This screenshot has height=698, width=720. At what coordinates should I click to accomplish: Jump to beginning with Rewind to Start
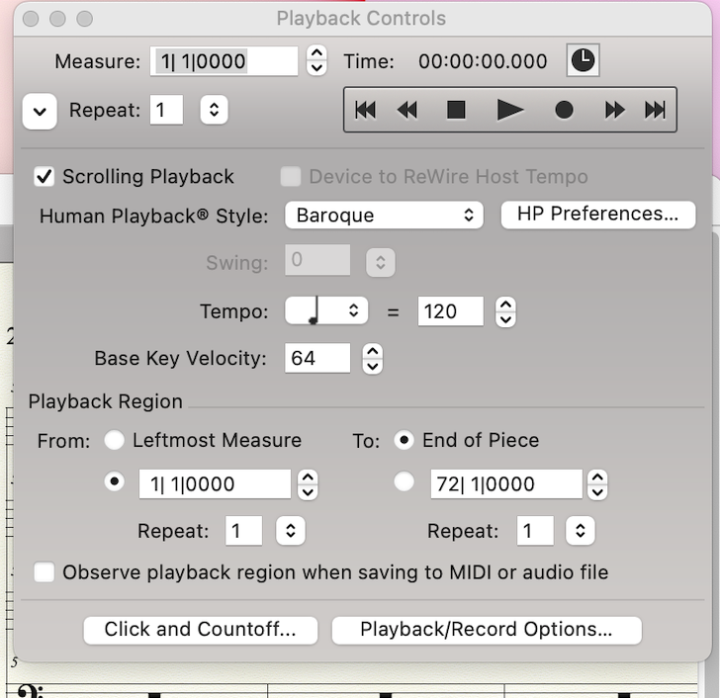point(366,110)
